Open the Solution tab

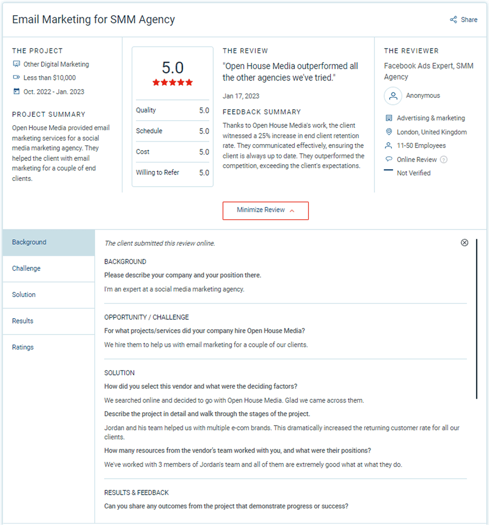[x=49, y=295]
